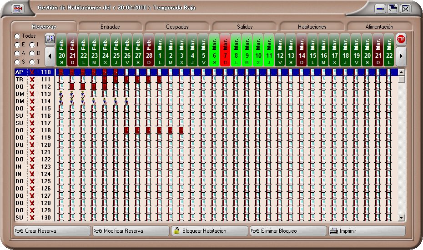
Task: Select the Todas radio button
Action: click(17, 36)
